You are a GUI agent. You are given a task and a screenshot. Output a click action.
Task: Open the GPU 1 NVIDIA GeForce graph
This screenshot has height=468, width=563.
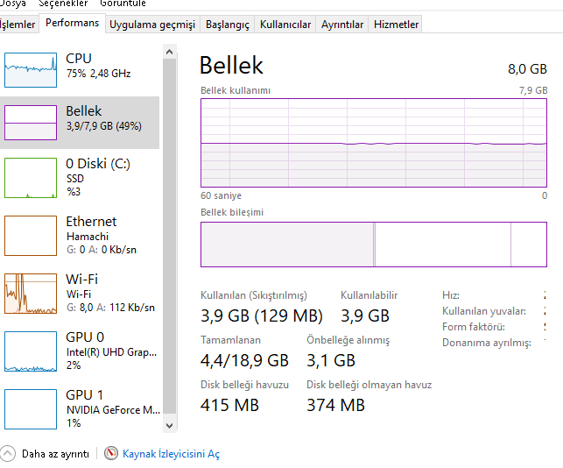tap(31, 408)
